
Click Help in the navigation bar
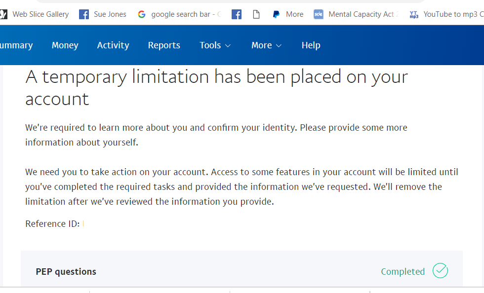[311, 45]
